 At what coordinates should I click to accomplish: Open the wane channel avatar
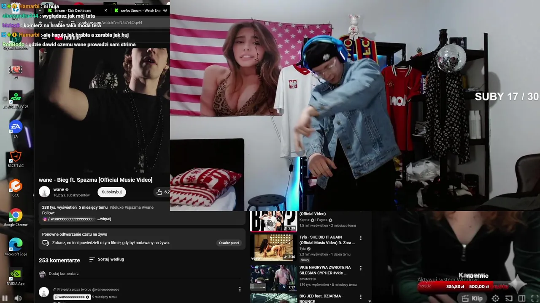point(44,192)
